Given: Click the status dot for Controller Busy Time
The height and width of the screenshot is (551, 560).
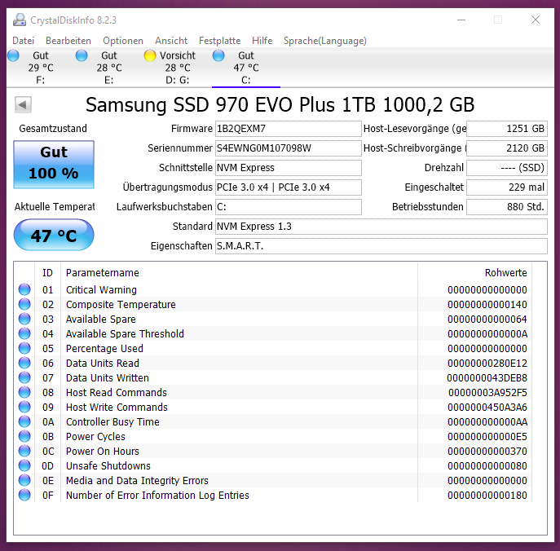Looking at the screenshot, I should [x=24, y=421].
